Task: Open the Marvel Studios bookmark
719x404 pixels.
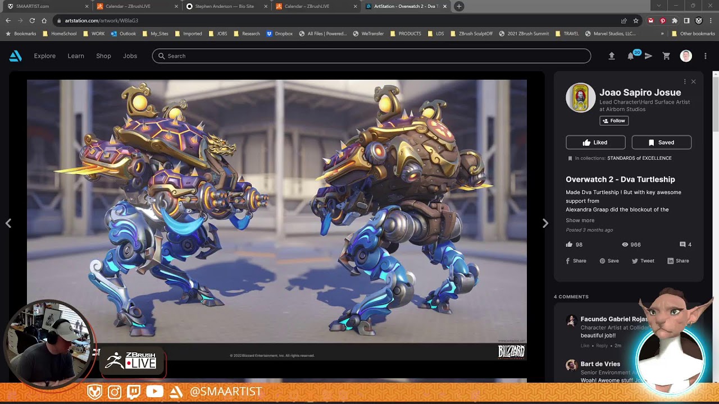Action: [610, 34]
